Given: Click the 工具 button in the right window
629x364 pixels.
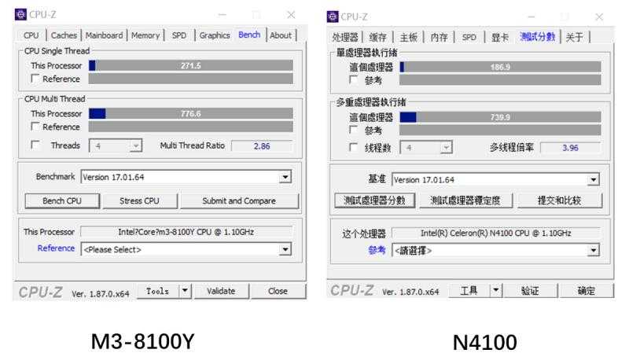Looking at the screenshot, I should click(469, 290).
